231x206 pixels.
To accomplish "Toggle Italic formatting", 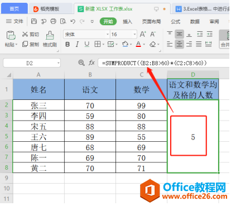I will click(x=77, y=44).
